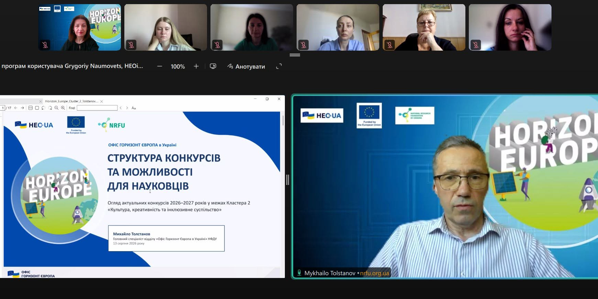This screenshot has width=598, height=299.
Task: Close the Horizon_Europe_Cluster_2 tab
Action: (102, 101)
